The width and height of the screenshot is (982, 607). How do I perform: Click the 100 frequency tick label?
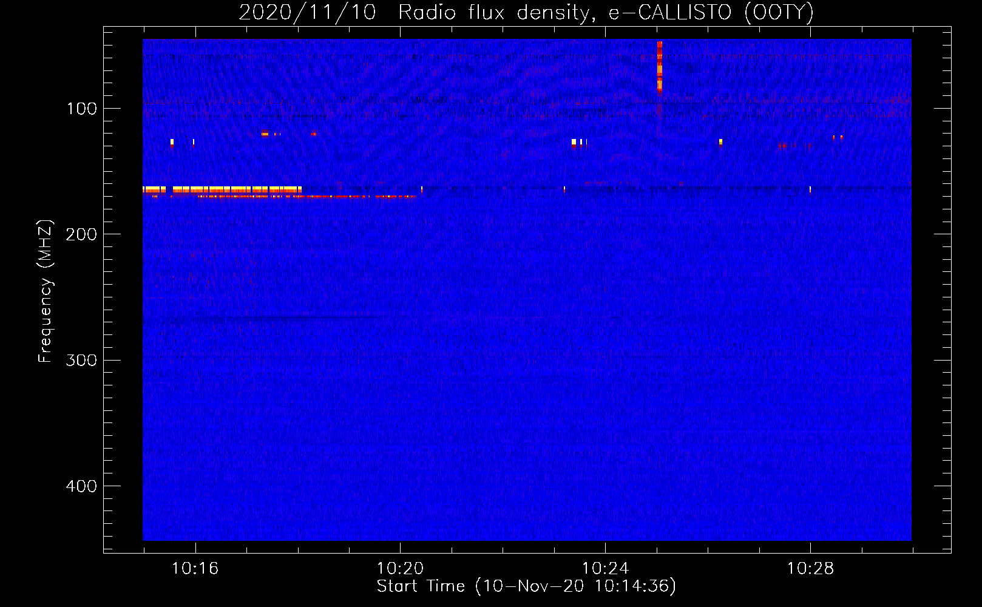click(x=82, y=109)
